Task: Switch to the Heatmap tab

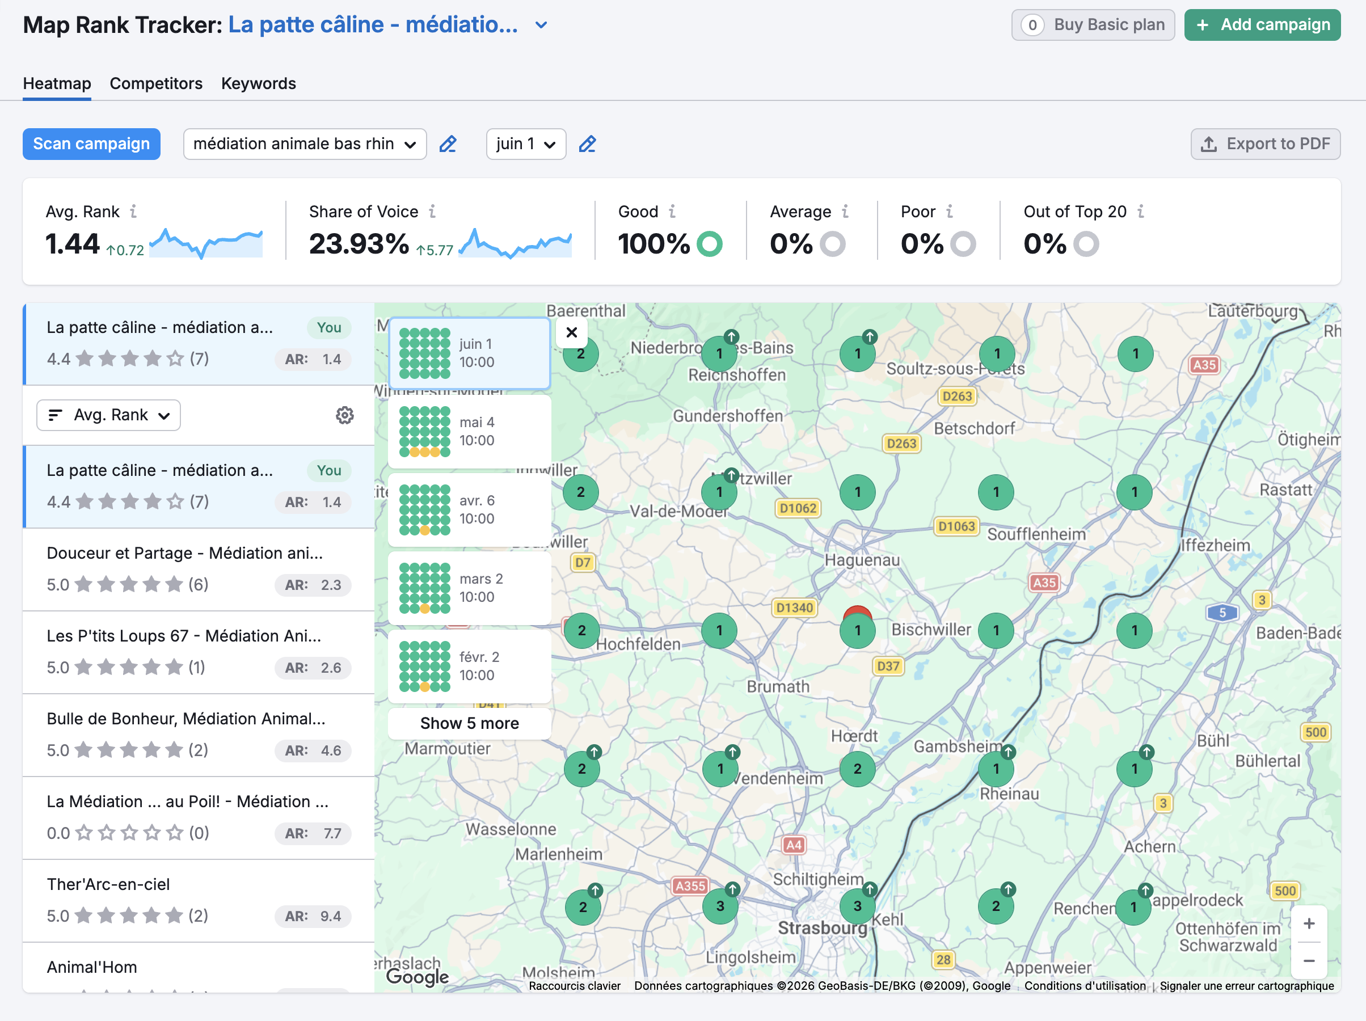Action: (x=57, y=83)
